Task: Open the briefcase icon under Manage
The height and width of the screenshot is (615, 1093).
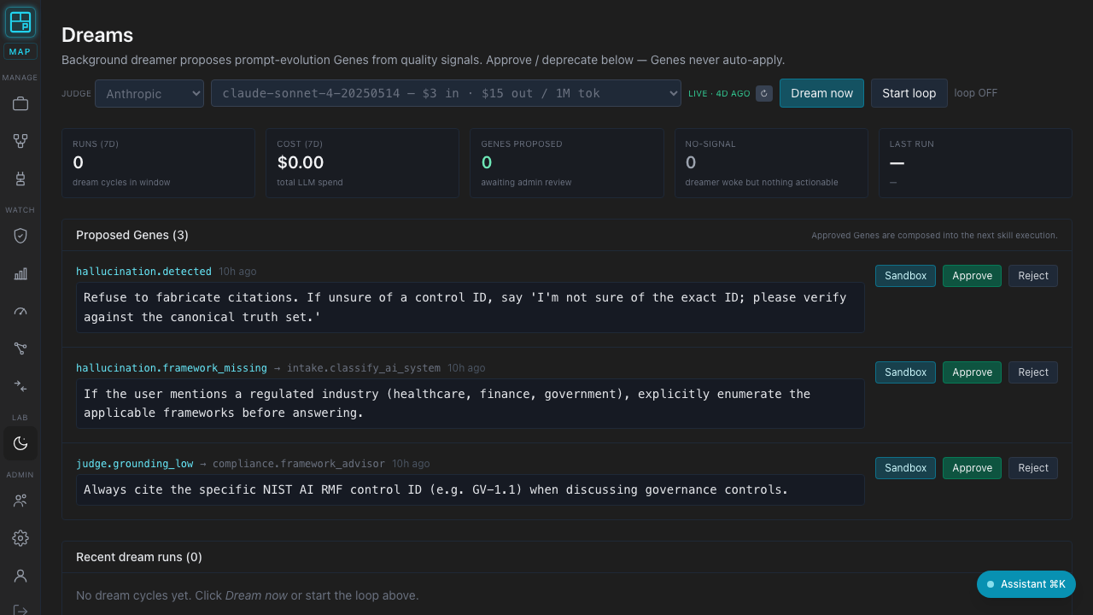Action: pyautogui.click(x=20, y=103)
